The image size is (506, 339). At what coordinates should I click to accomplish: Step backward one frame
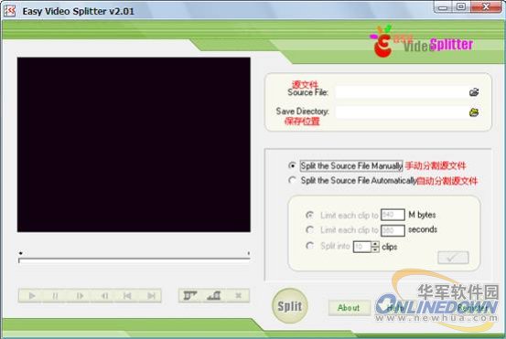click(104, 295)
